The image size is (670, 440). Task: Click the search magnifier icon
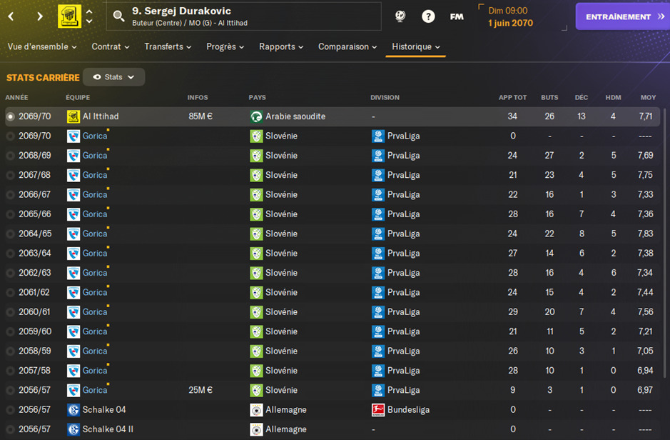(x=118, y=16)
